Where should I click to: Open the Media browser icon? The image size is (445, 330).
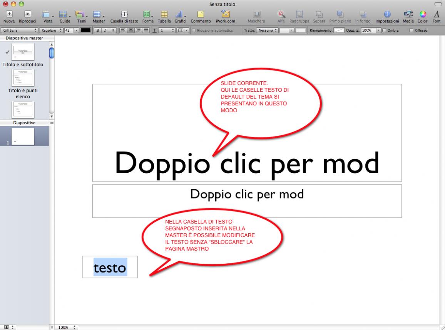[x=408, y=14]
